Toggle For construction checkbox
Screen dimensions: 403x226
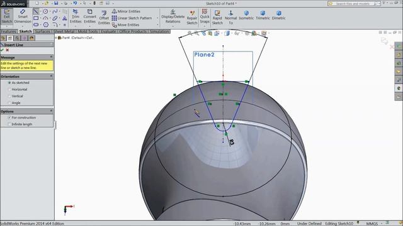pyautogui.click(x=9, y=117)
